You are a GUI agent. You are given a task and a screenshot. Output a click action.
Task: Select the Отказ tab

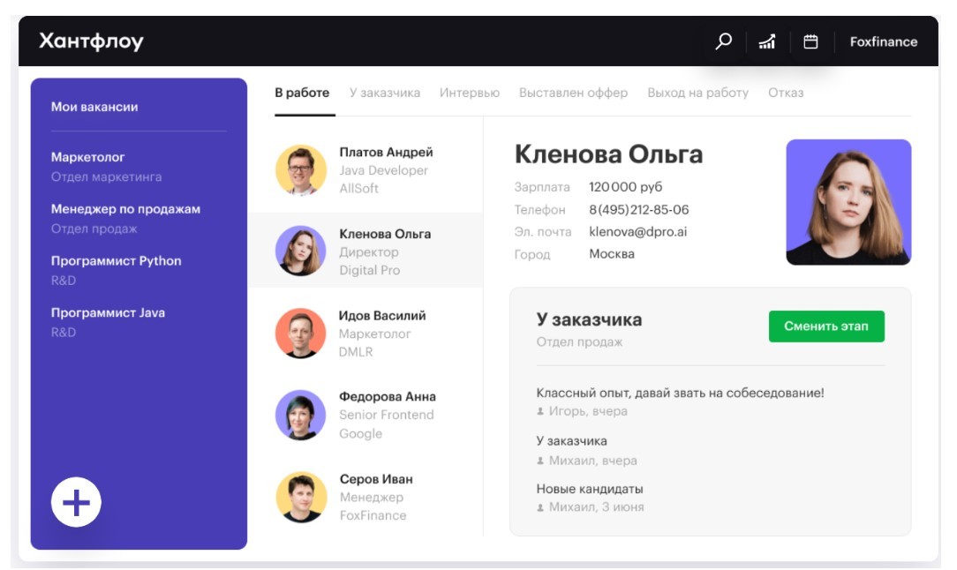point(785,93)
